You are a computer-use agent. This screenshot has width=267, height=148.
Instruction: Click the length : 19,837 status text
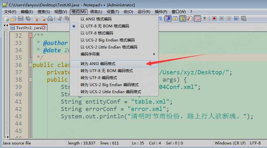click(x=82, y=143)
